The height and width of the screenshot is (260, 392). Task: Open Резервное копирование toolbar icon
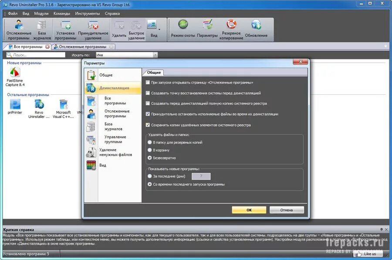tap(231, 30)
